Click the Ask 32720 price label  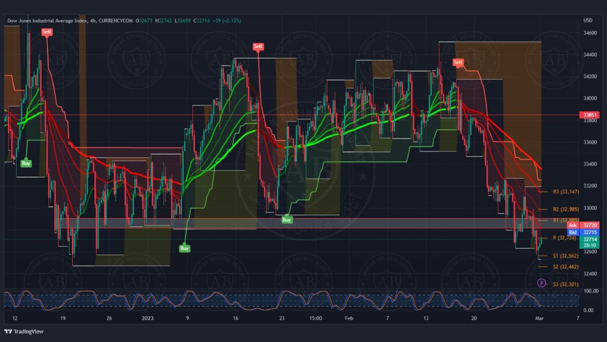click(x=584, y=225)
